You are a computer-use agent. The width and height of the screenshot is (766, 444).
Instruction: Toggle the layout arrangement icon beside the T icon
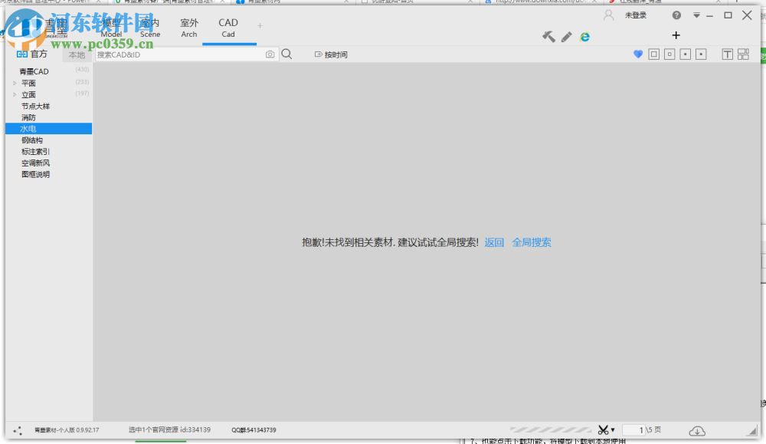tap(743, 54)
